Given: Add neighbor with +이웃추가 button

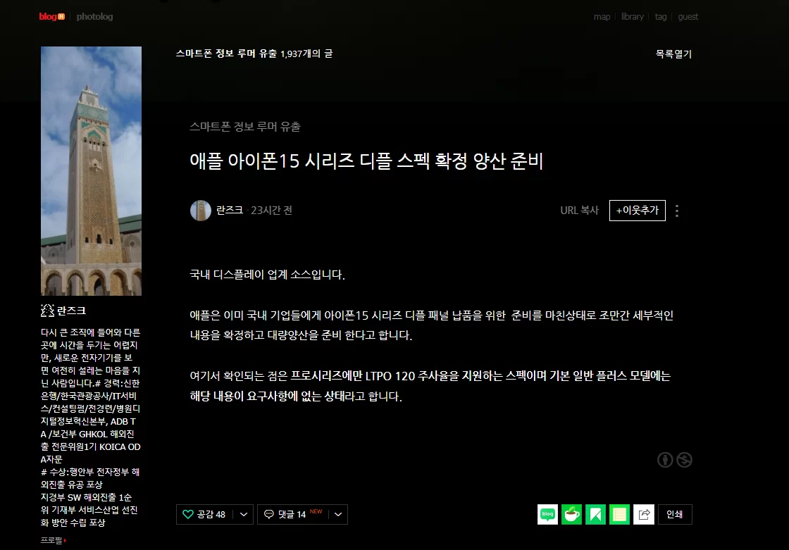Looking at the screenshot, I should coord(637,211).
